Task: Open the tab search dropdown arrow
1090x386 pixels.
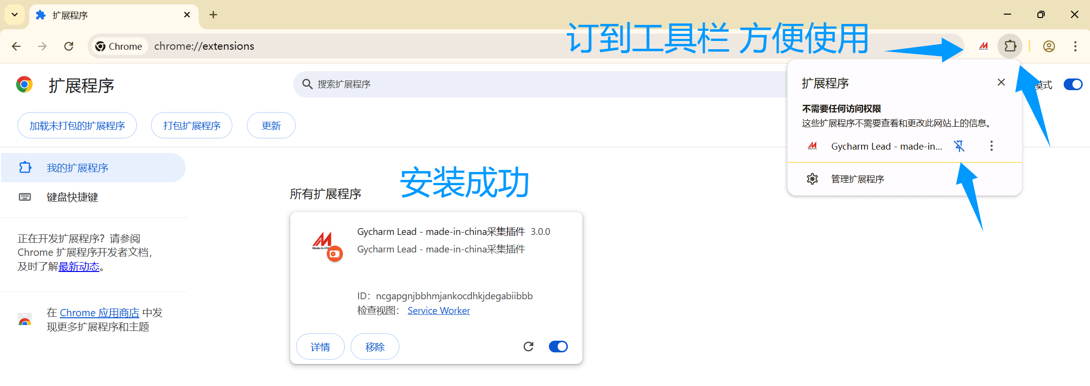Action: (15, 15)
